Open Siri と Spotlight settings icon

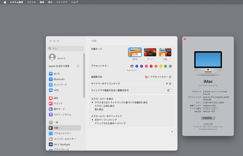click(x=51, y=144)
